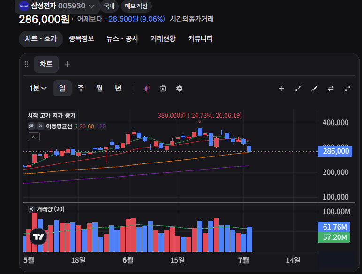Switch to the 종목정보 tab

point(82,38)
